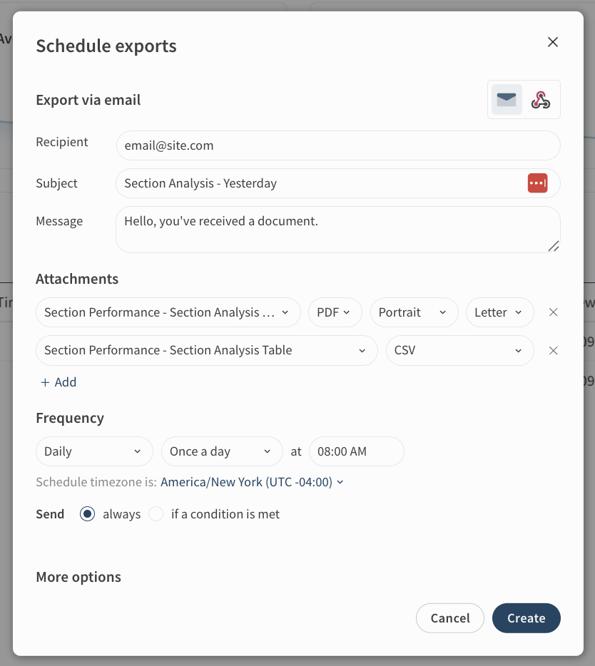Open the 'Once a day' dropdown

221,451
